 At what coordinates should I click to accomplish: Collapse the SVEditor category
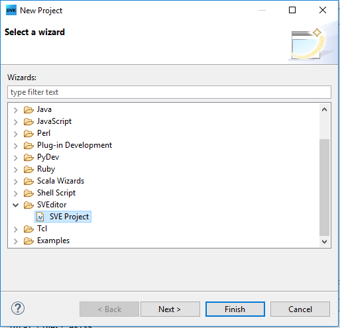point(15,205)
